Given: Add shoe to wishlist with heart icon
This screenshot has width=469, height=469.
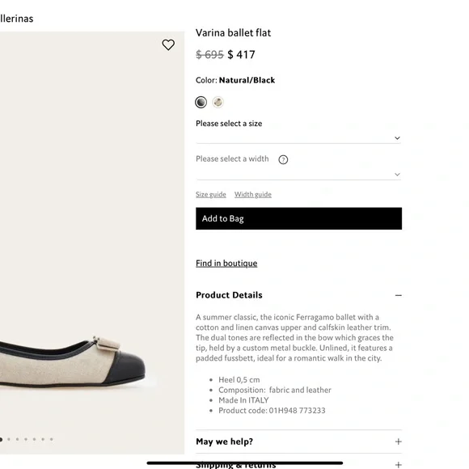Looking at the screenshot, I should click(168, 44).
